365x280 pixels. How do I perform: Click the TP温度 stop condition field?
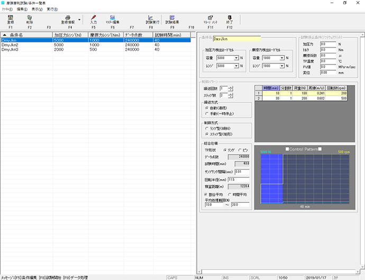pyautogui.click(x=328, y=61)
